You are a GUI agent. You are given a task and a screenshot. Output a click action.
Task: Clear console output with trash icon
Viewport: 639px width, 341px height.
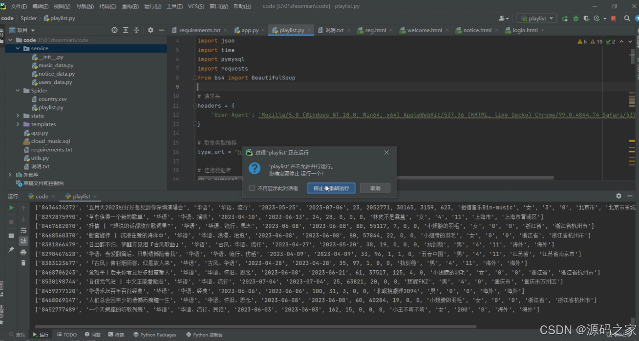click(x=23, y=263)
